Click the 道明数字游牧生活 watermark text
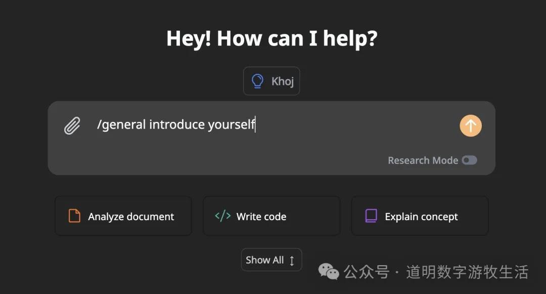Viewport: 546px width, 294px height. [467, 272]
